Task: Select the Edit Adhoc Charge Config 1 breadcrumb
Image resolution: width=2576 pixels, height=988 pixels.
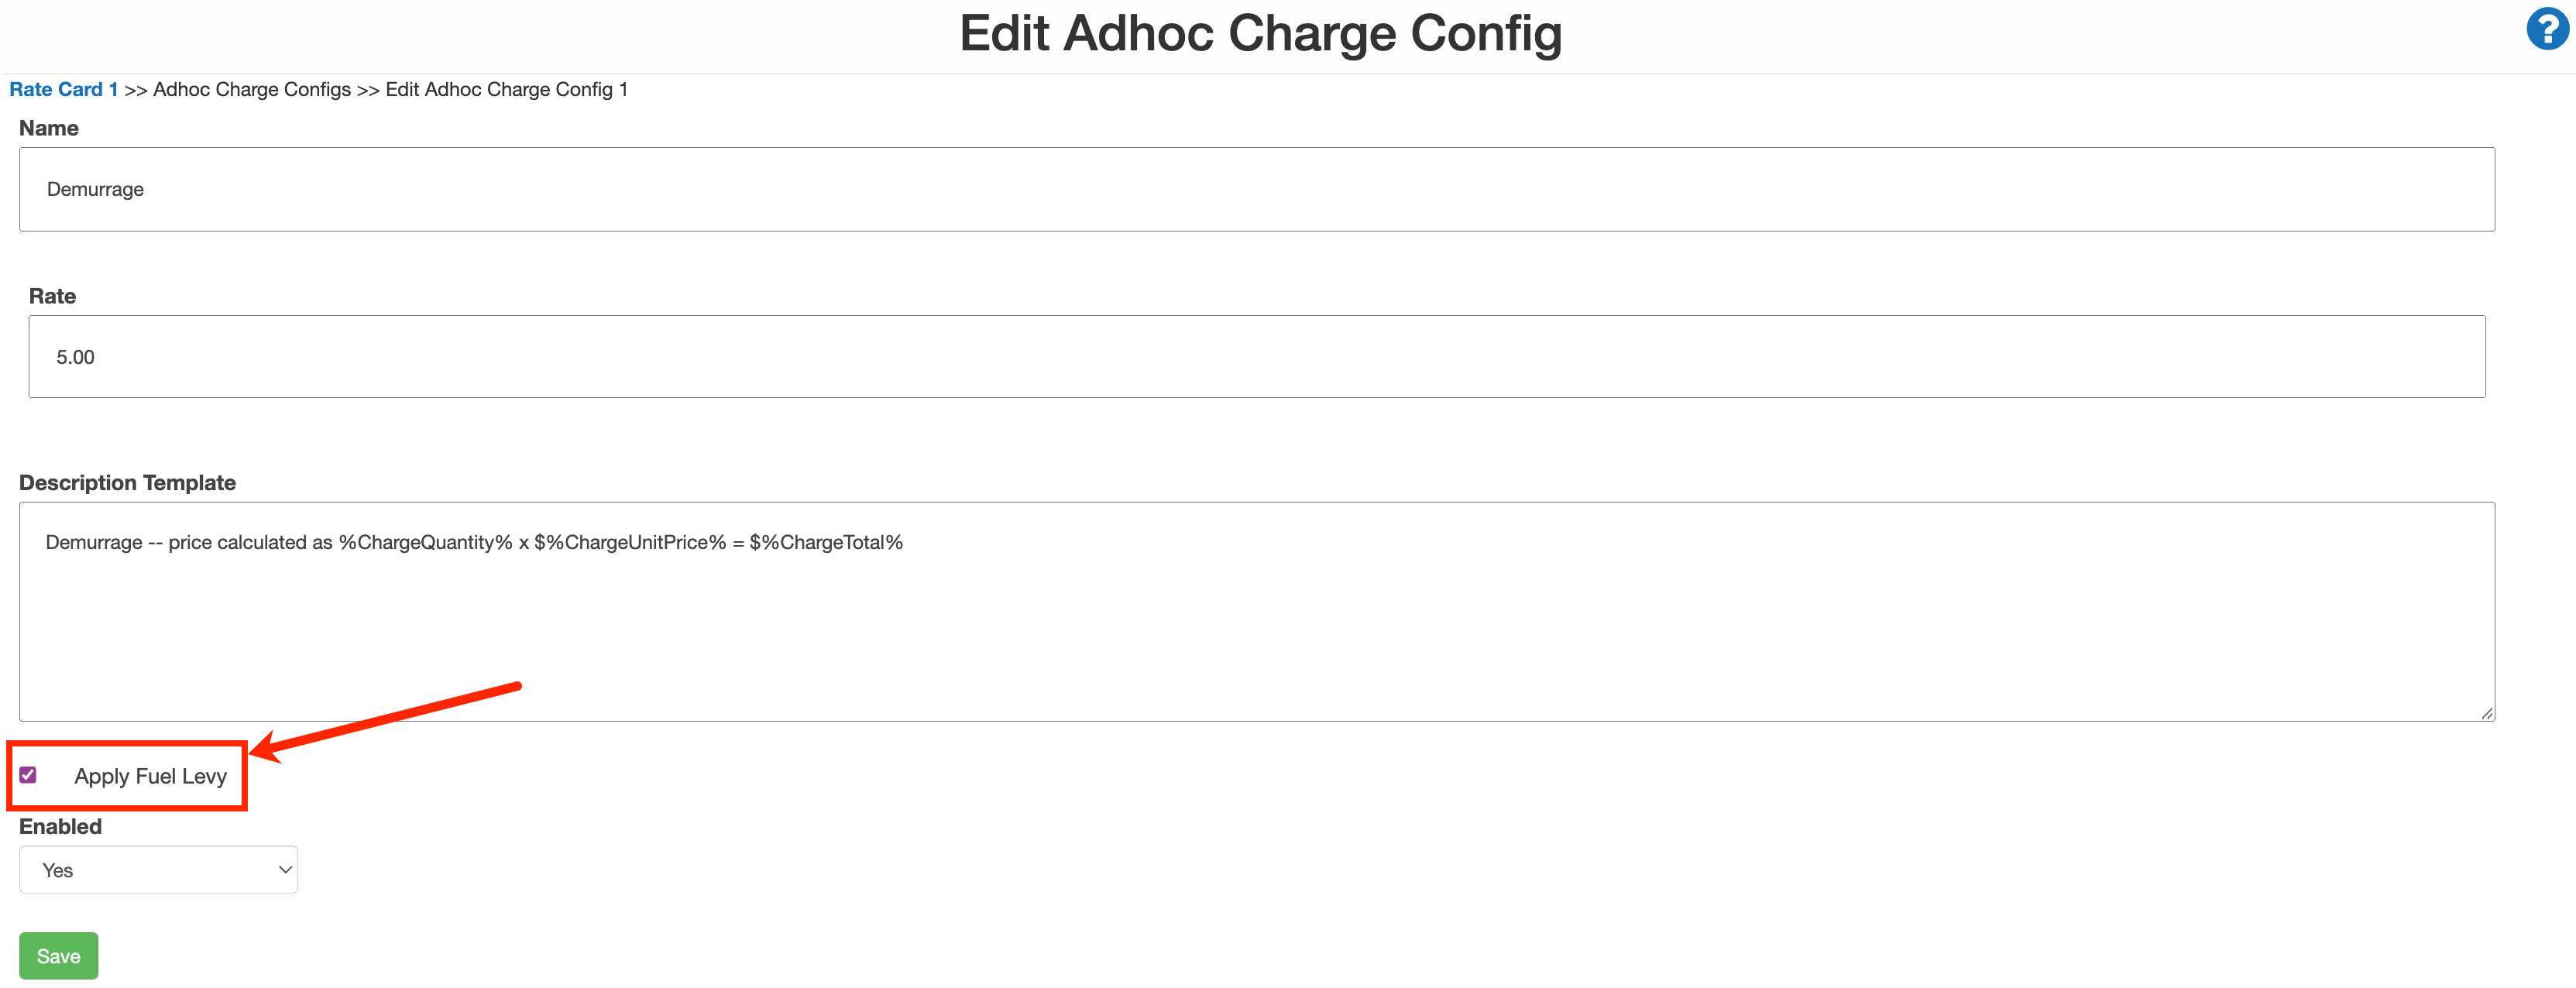Action: pyautogui.click(x=505, y=89)
